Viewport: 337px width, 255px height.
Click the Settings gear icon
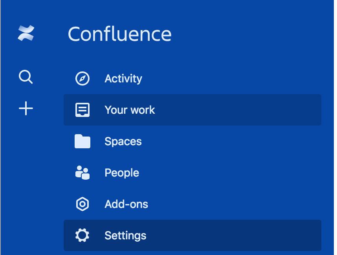click(82, 235)
